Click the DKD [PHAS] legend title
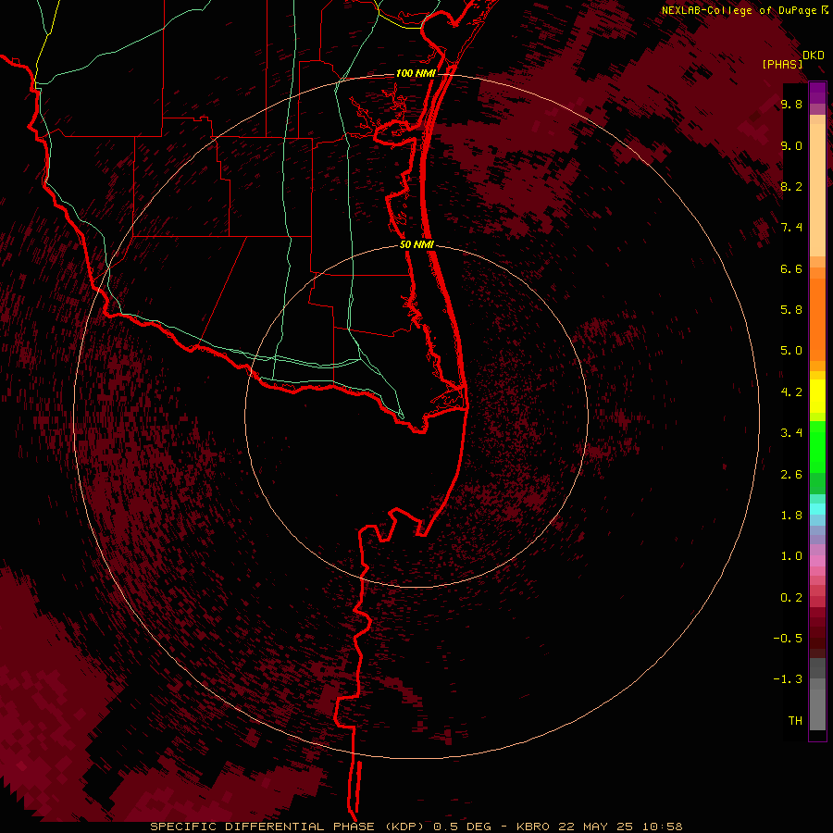 (x=793, y=59)
